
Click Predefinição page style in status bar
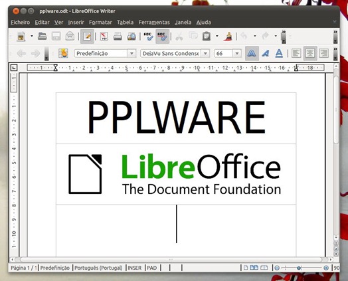click(x=55, y=268)
